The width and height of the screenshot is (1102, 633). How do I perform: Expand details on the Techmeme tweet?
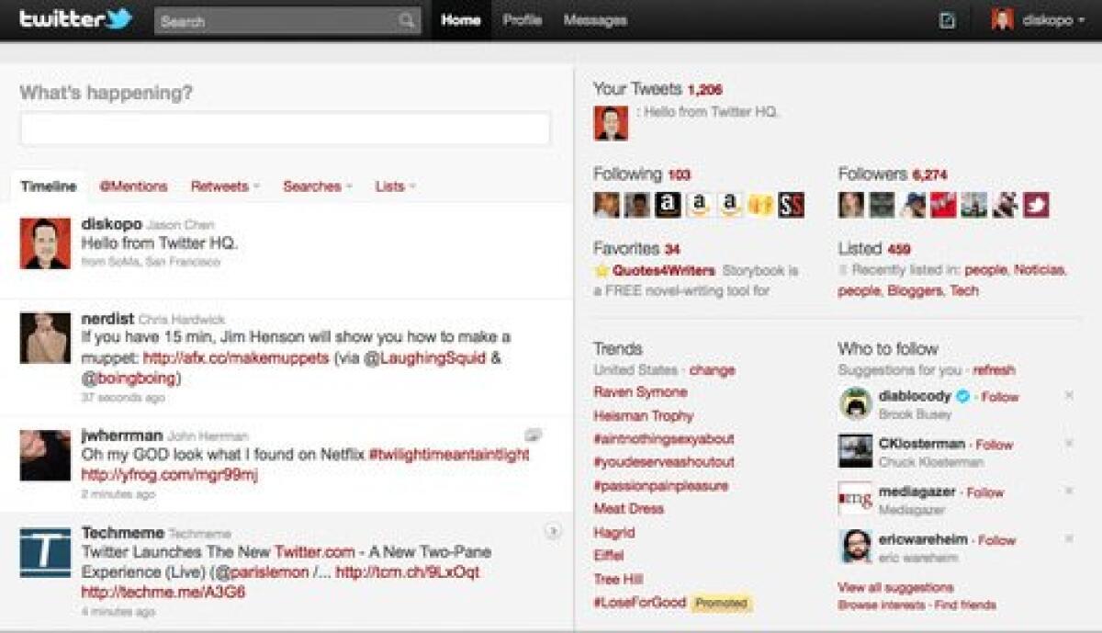point(554,531)
